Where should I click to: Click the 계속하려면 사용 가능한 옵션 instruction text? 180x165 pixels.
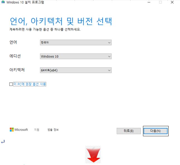[x=45, y=29]
